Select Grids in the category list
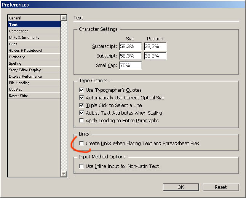 (34, 44)
